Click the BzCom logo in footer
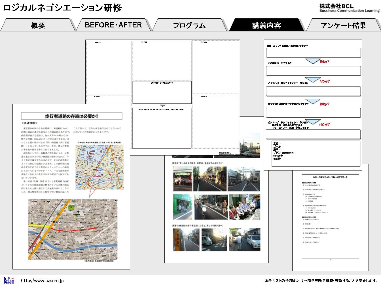 tap(9, 280)
